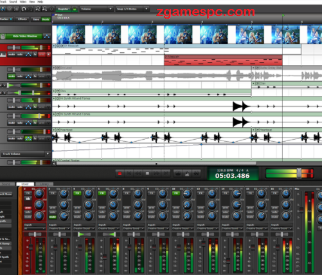Toggle the Loop mode transport icon
The image size is (322, 275).
178,173
